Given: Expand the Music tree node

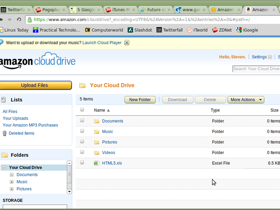Looking at the screenshot, I should pyautogui.click(x=12, y=182).
